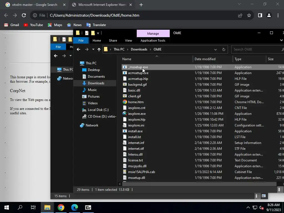
Task: Open Downloads in navigation pane
Action: point(96,83)
